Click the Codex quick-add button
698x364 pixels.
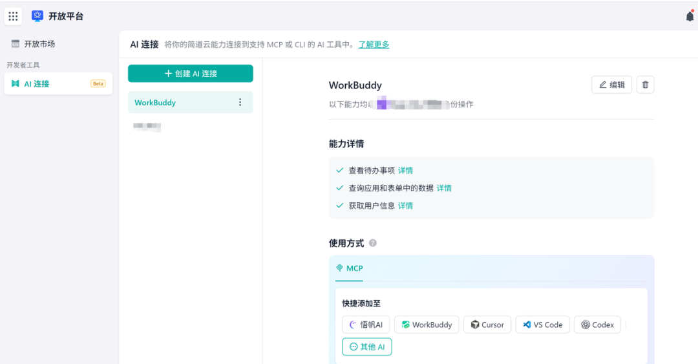[x=597, y=325]
